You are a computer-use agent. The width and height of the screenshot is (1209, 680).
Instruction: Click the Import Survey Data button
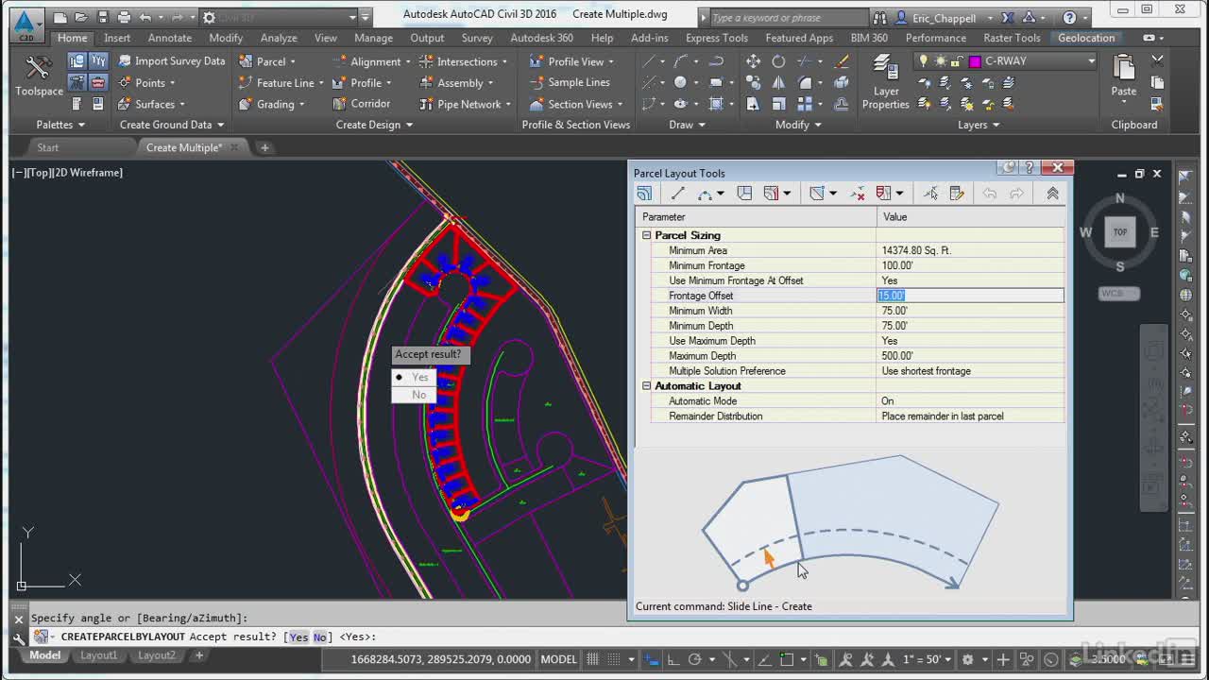coord(171,61)
